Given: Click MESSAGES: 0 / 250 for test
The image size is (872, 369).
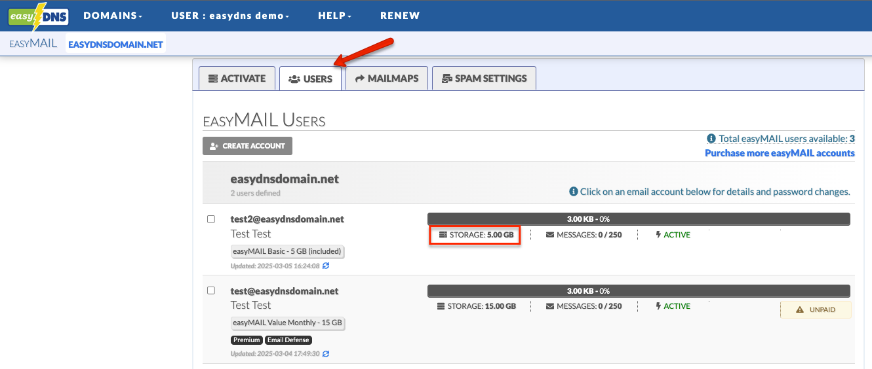Looking at the screenshot, I should pyautogui.click(x=584, y=306).
